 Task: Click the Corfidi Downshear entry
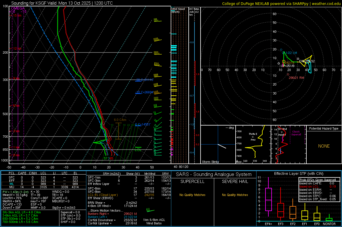pyautogui.click(x=112, y=220)
